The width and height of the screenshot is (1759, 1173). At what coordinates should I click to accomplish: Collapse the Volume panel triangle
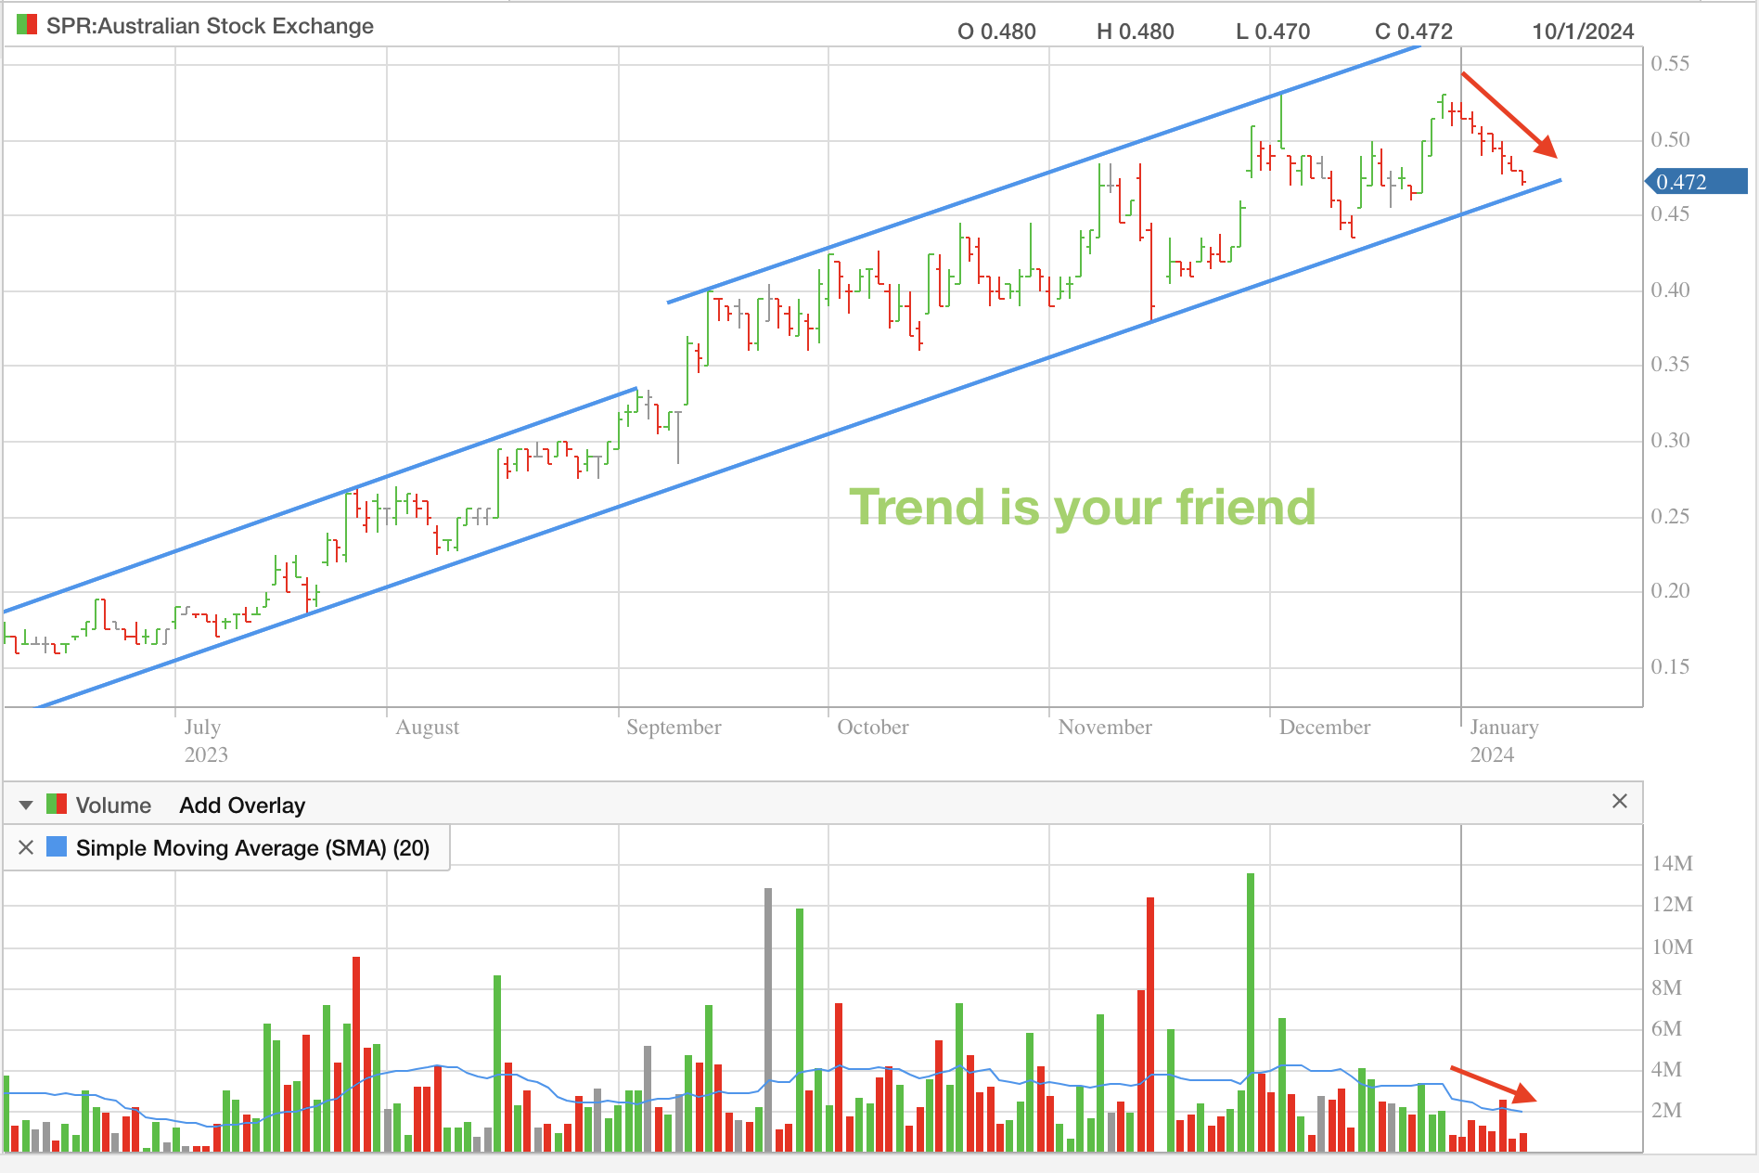(x=26, y=805)
